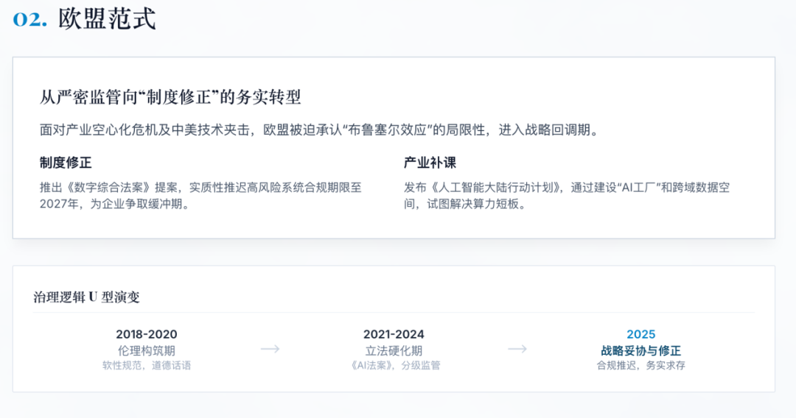Click the arrow between 2021-2024 and 2025
This screenshot has height=418, width=796.
tap(517, 349)
